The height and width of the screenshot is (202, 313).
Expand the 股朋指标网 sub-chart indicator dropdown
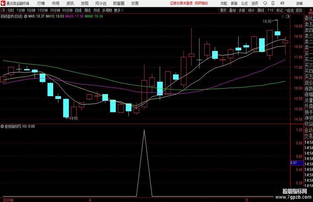(x=2, y=126)
